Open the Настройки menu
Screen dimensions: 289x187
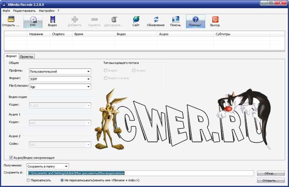click(46, 11)
